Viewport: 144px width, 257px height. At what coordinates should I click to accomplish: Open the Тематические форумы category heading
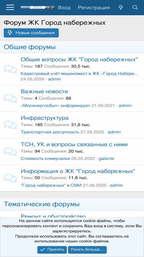(41, 204)
